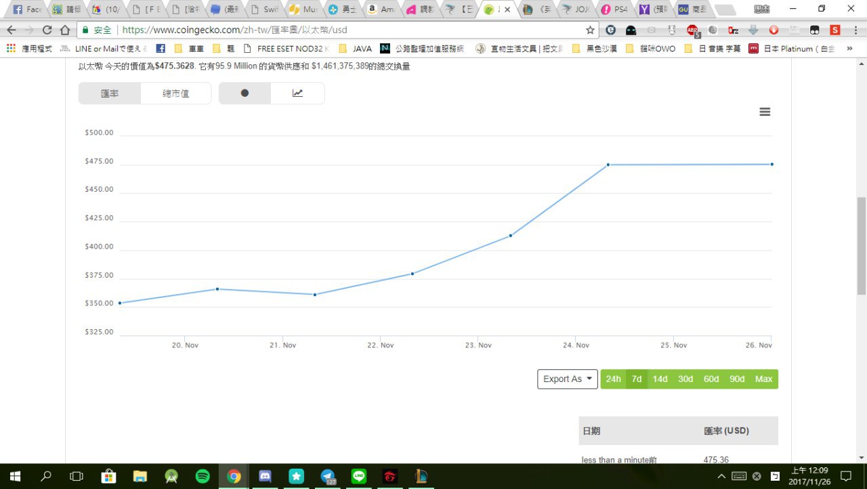867x489 pixels.
Task: Open the 公路監理加值服務網 bookmark
Action: [423, 49]
